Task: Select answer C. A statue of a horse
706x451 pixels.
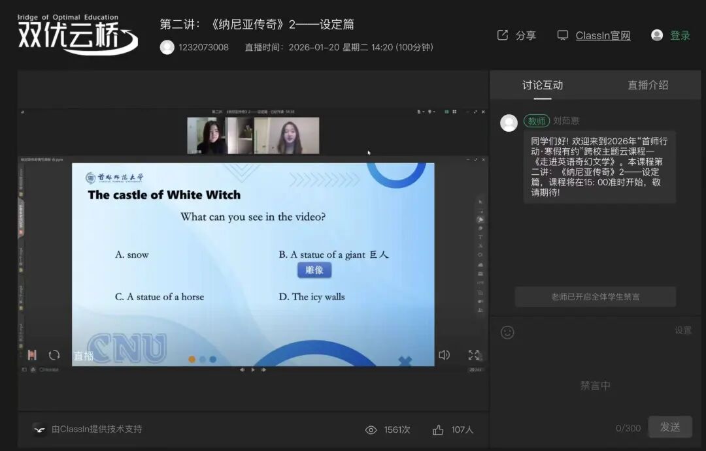Action: coord(160,297)
